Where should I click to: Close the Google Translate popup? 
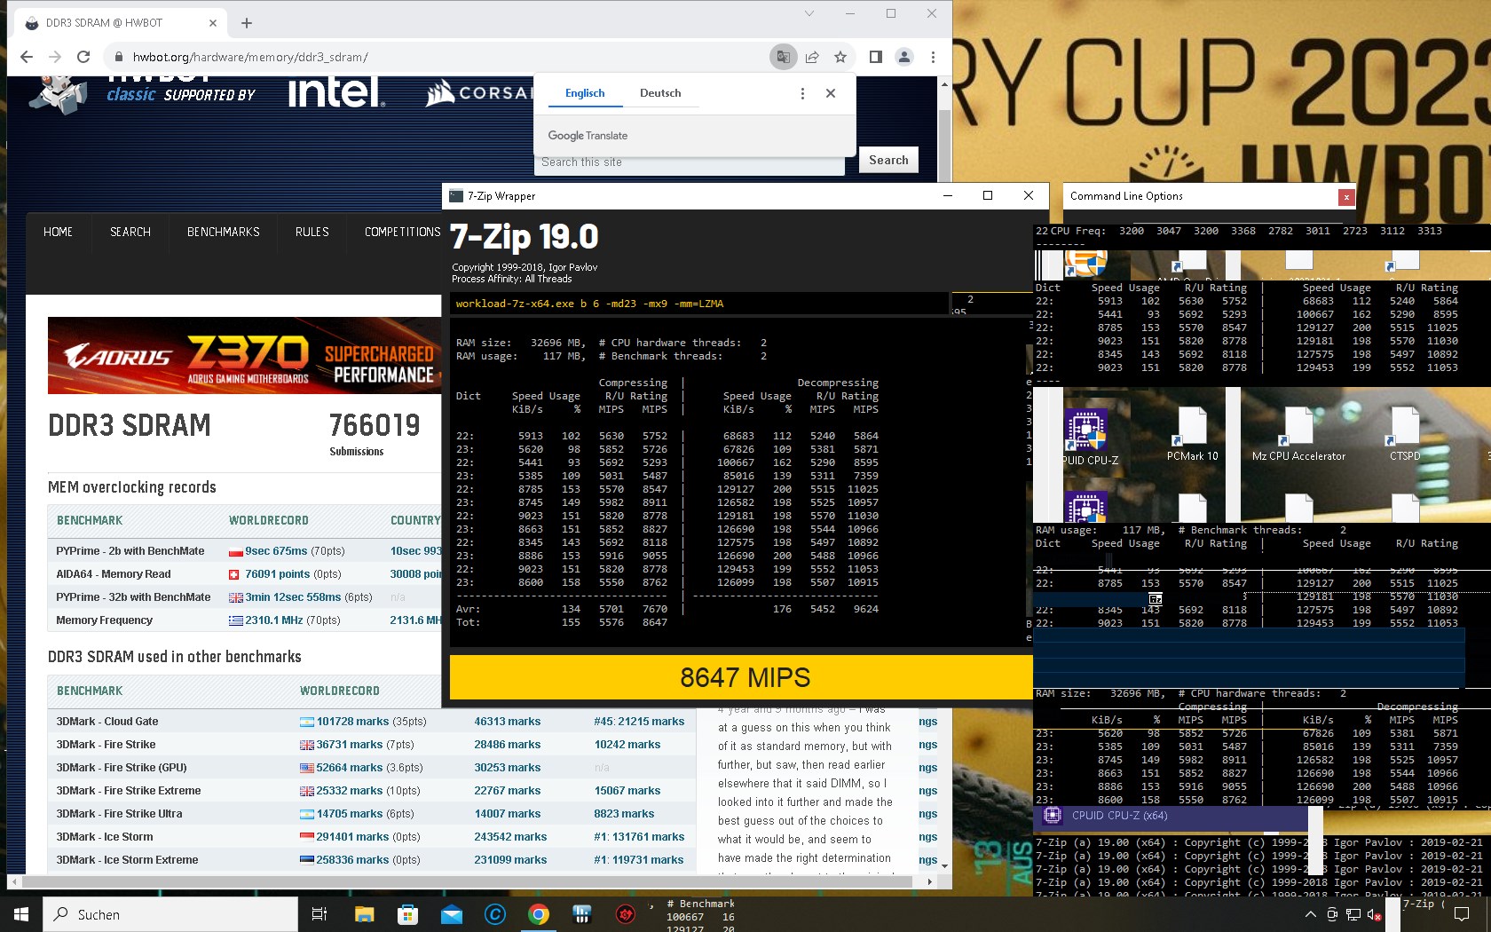[831, 93]
